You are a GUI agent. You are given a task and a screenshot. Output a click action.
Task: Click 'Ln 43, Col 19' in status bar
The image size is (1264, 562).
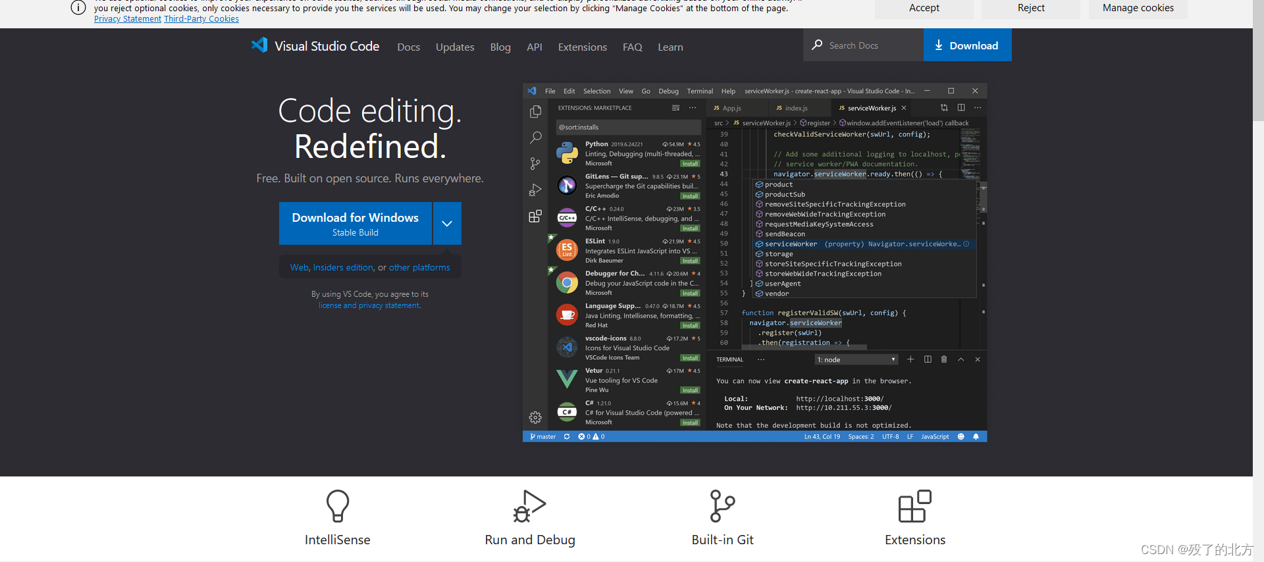(822, 436)
